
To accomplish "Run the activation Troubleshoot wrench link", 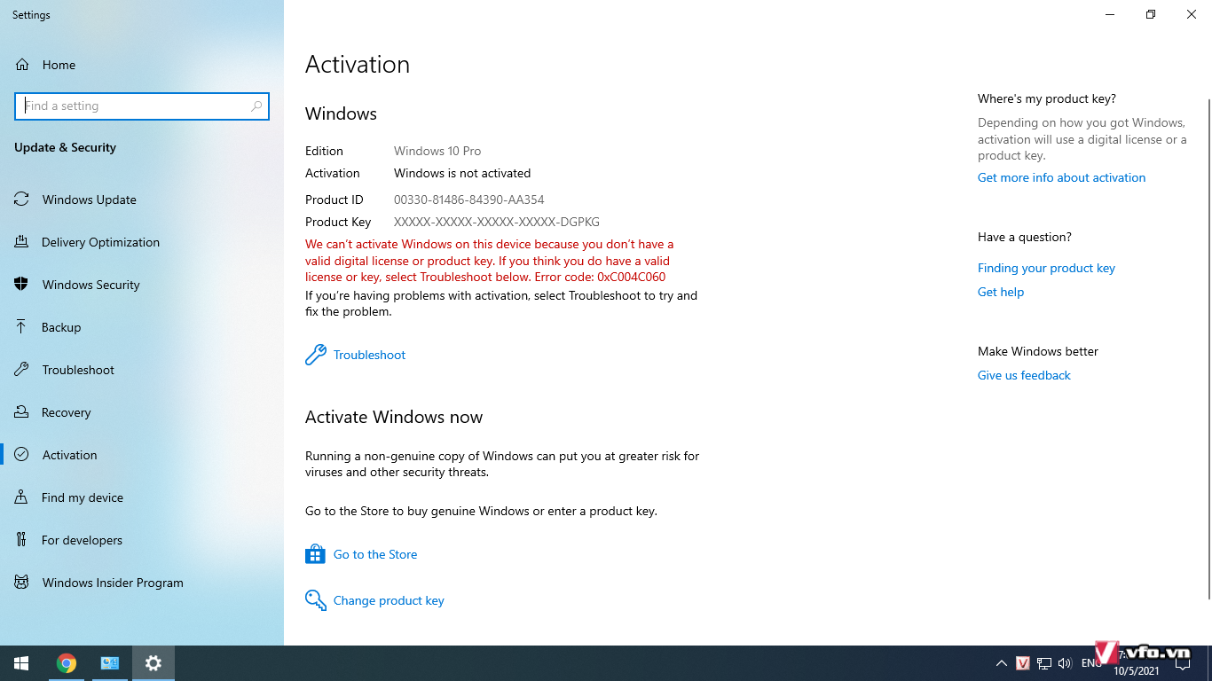I will click(x=355, y=355).
